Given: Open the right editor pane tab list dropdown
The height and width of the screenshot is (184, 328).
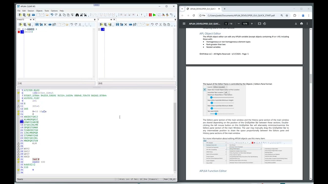Looking at the screenshot, I should (175, 20).
